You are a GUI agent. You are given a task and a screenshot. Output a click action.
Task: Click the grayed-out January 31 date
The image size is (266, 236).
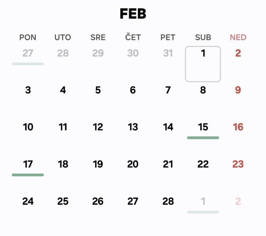point(168,53)
